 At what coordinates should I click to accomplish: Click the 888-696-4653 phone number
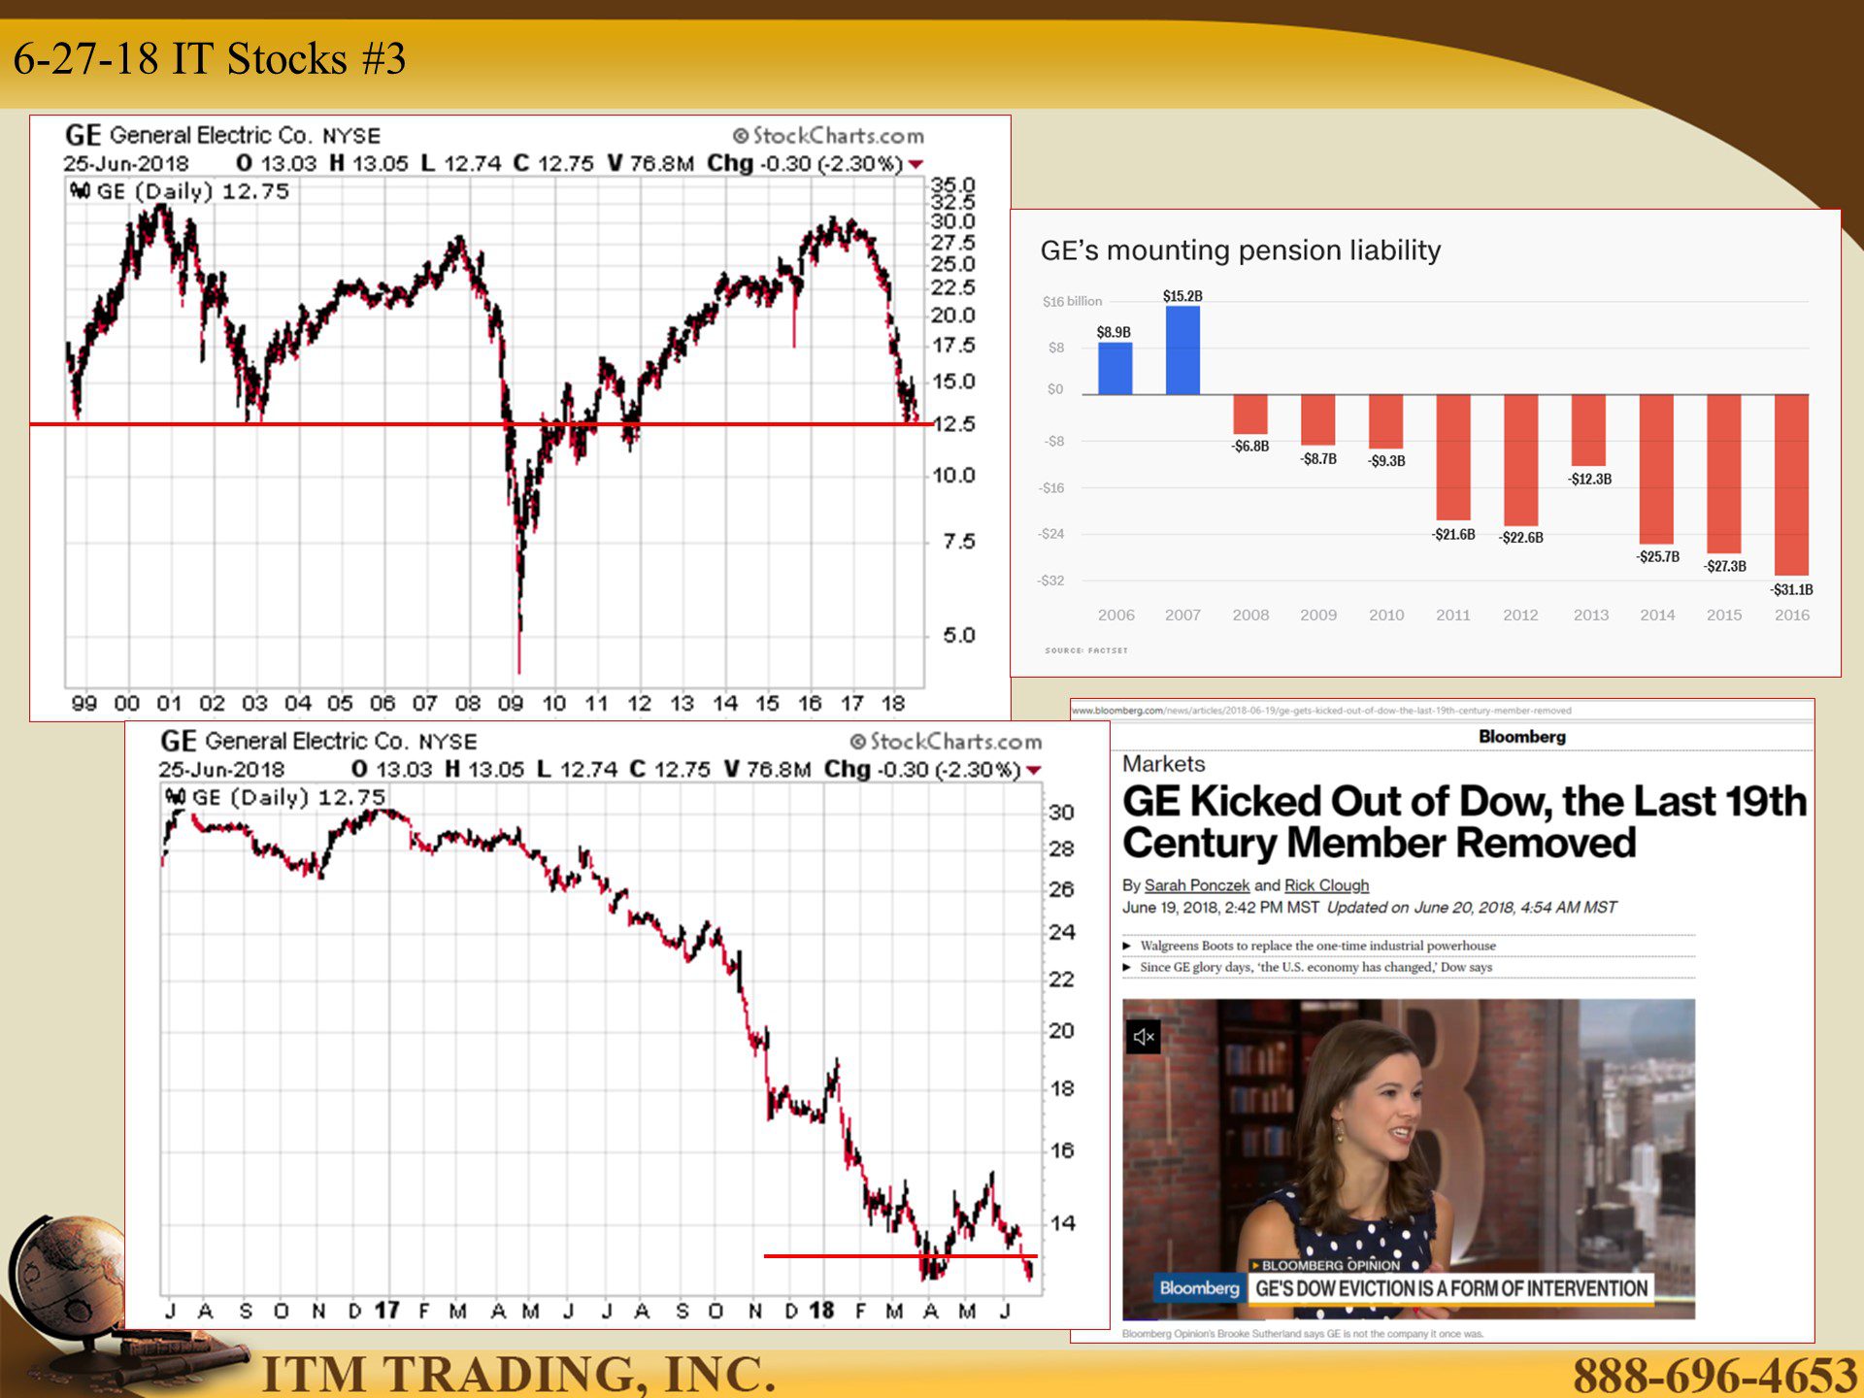click(x=1714, y=1375)
